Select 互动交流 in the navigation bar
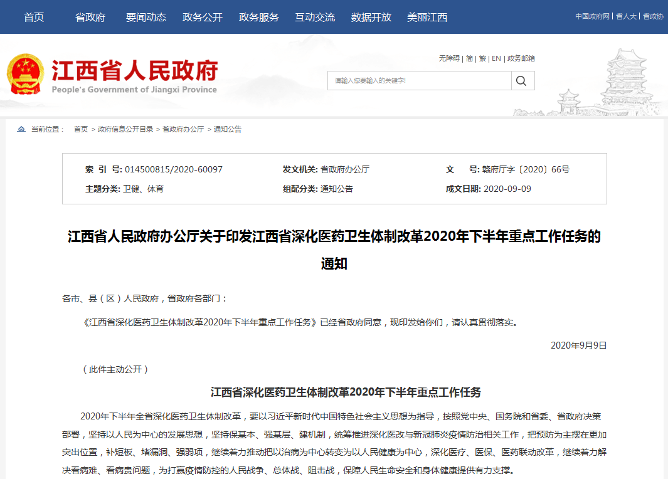Image resolution: width=668 pixels, height=479 pixels. [x=315, y=18]
